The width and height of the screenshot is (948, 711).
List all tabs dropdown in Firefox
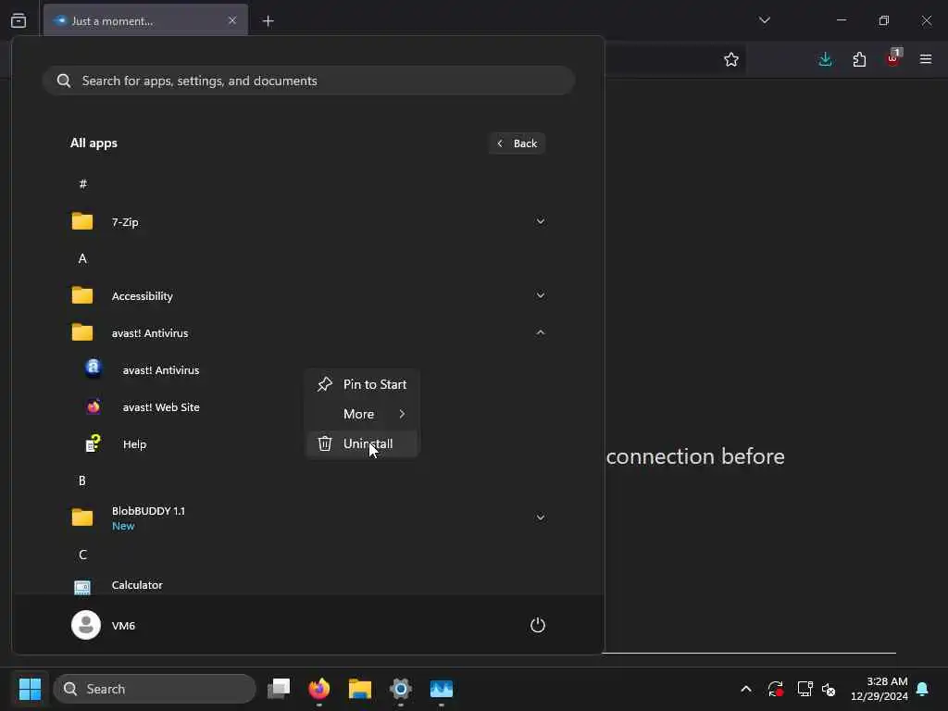pyautogui.click(x=765, y=20)
